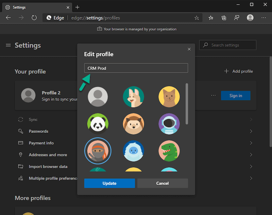Pick the cat avatar for the profile

(x=169, y=97)
